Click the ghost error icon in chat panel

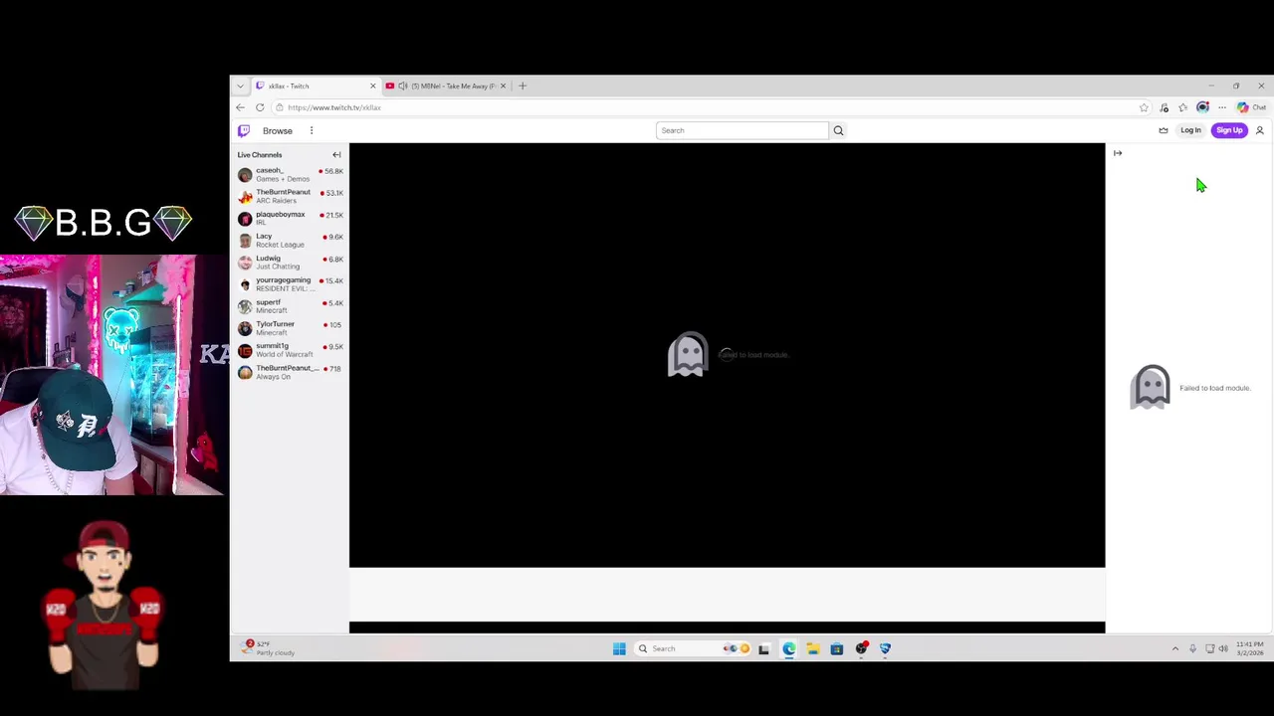point(1150,387)
